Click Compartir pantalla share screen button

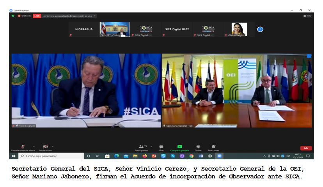[179, 148]
